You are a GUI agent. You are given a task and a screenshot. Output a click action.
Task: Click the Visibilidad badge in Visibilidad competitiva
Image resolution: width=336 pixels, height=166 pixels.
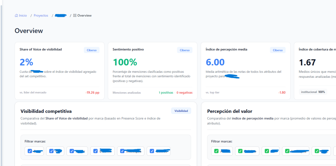click(x=181, y=111)
